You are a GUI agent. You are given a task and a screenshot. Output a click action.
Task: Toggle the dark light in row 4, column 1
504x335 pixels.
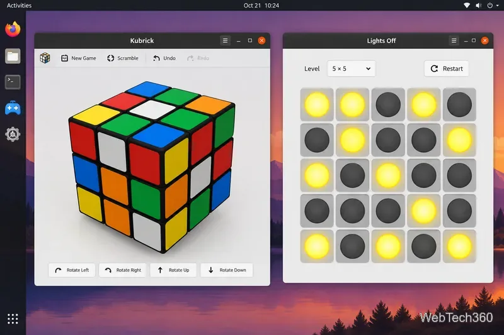tap(317, 211)
